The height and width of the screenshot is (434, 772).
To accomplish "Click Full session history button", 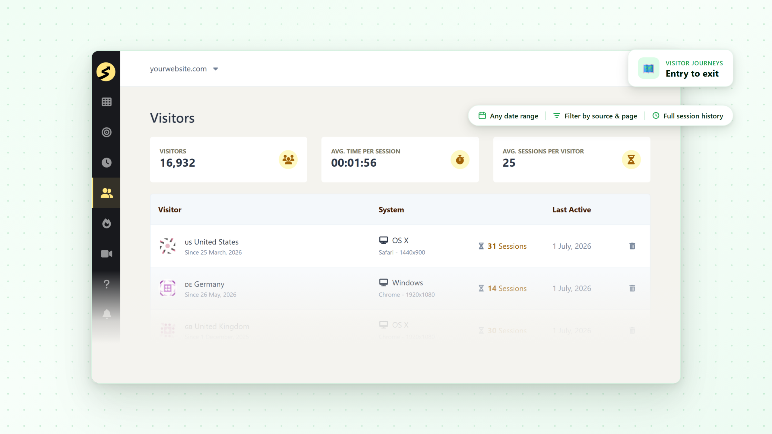I will pyautogui.click(x=688, y=116).
